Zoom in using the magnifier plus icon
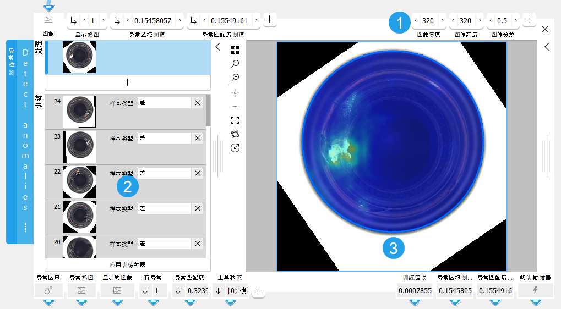Viewport: 561px width, 309px height. tap(235, 64)
